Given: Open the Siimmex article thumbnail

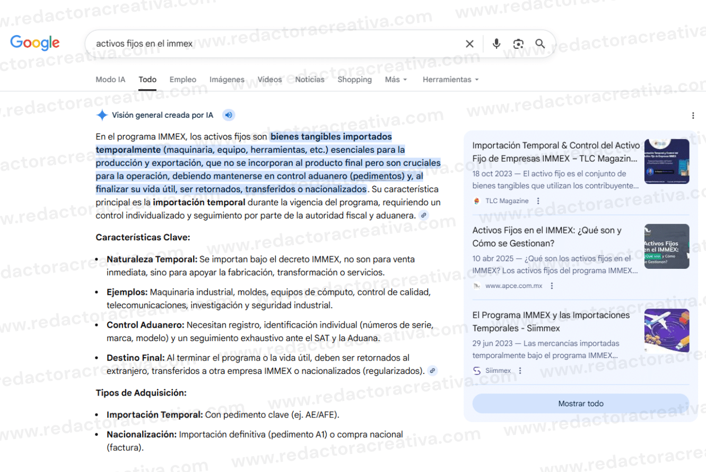Looking at the screenshot, I should pos(667,331).
